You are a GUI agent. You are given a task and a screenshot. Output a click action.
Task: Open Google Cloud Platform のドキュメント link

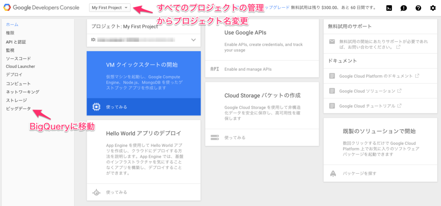(x=376, y=76)
